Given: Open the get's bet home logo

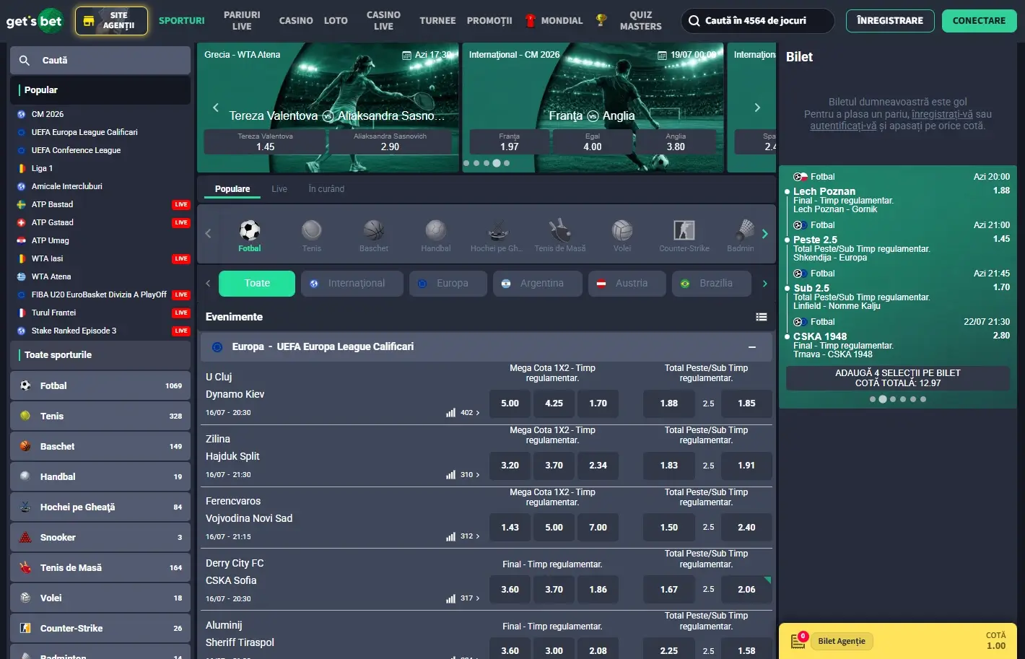Looking at the screenshot, I should [34, 20].
